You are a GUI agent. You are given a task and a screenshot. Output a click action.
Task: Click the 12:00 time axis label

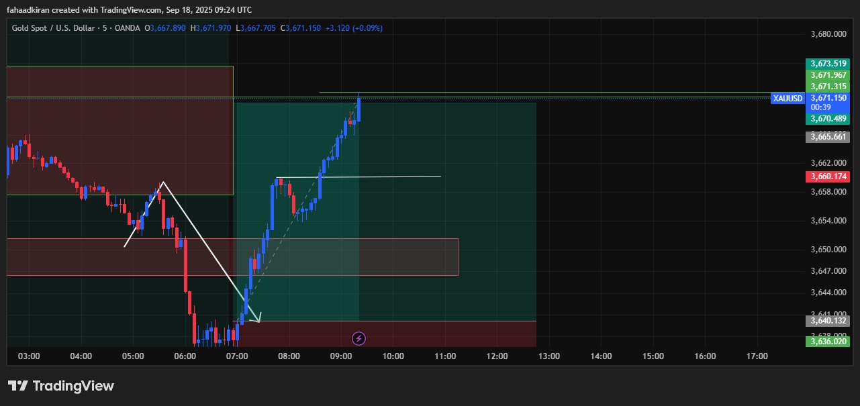click(497, 356)
